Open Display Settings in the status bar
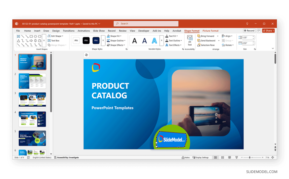 point(201,157)
